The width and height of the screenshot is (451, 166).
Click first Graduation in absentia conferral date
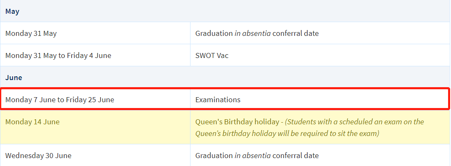click(x=257, y=33)
